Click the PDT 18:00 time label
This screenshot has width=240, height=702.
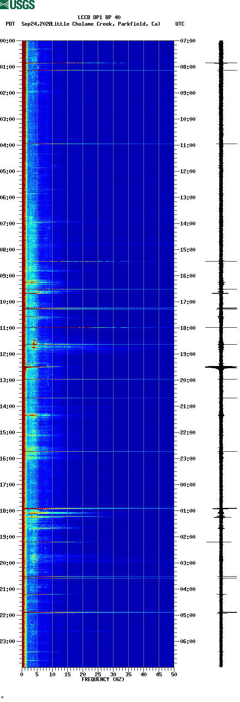pos(8,511)
